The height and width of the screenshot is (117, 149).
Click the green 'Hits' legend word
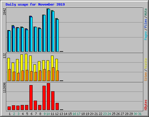(146, 12)
